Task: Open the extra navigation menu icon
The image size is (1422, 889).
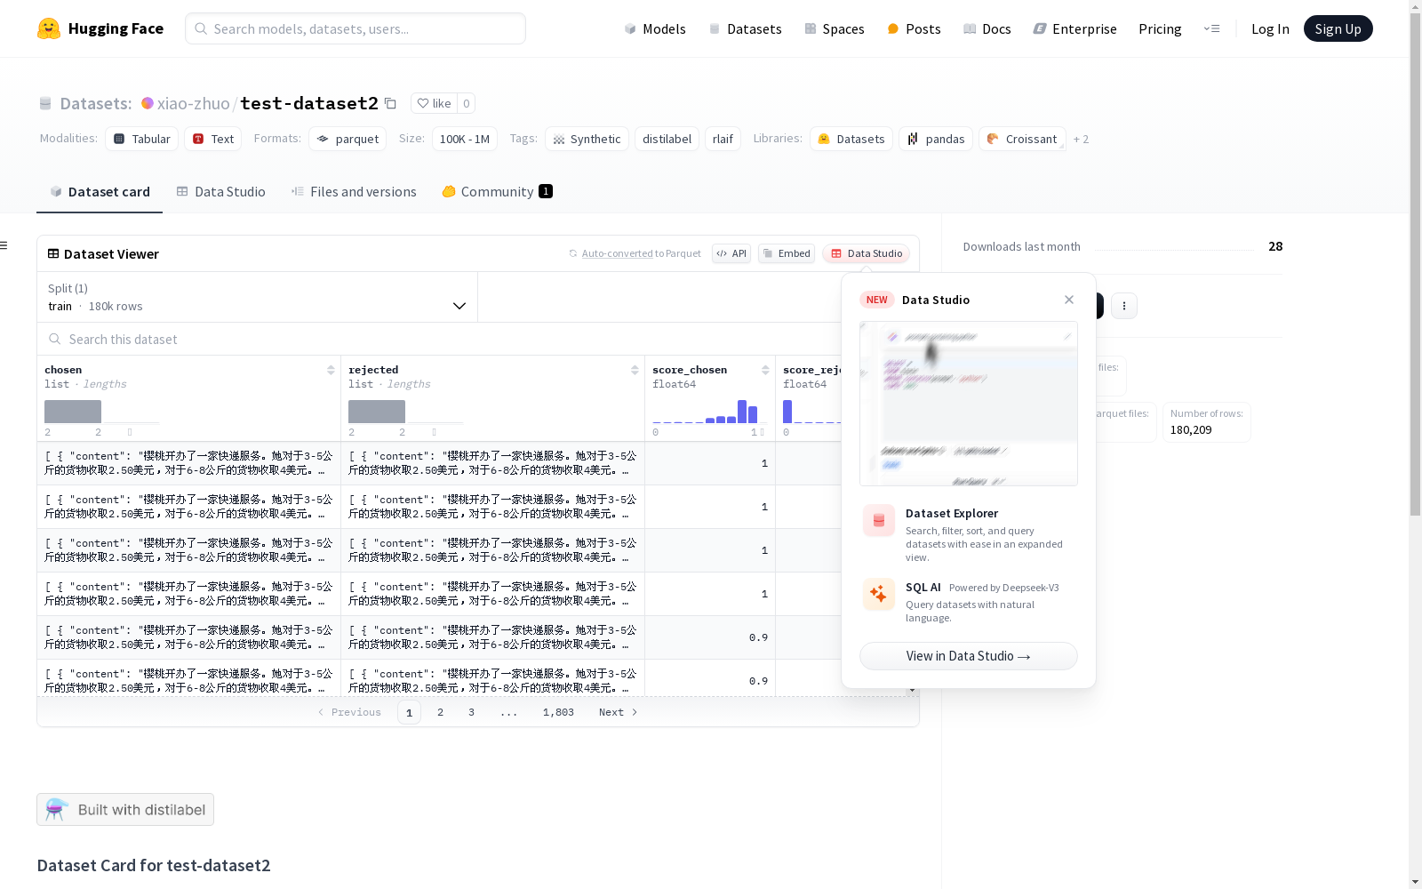Action: 1211,28
